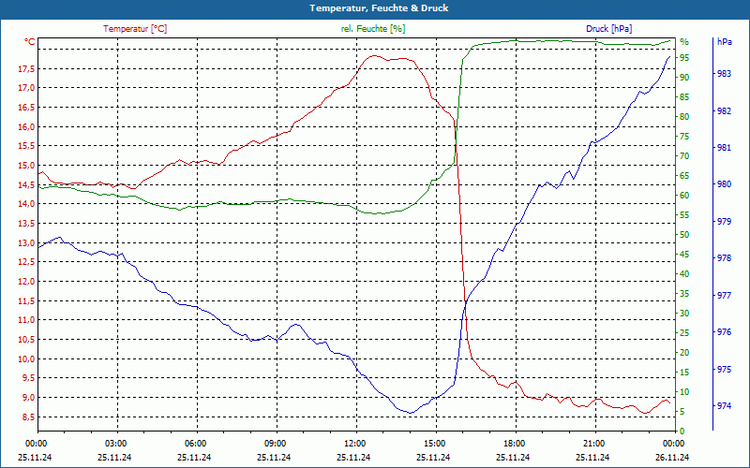This screenshot has width=750, height=468.
Task: Click the blue "976" pressure axis value
Action: tap(724, 332)
